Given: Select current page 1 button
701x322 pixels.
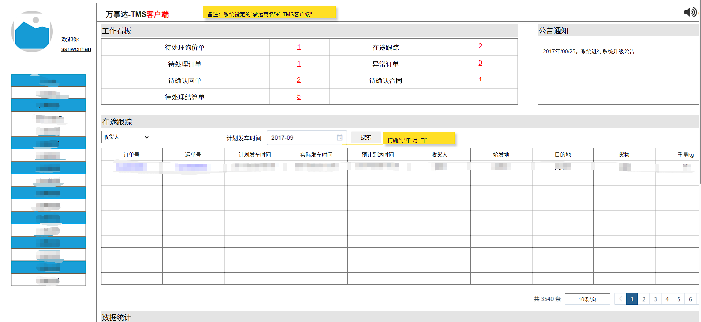Looking at the screenshot, I should [x=632, y=299].
